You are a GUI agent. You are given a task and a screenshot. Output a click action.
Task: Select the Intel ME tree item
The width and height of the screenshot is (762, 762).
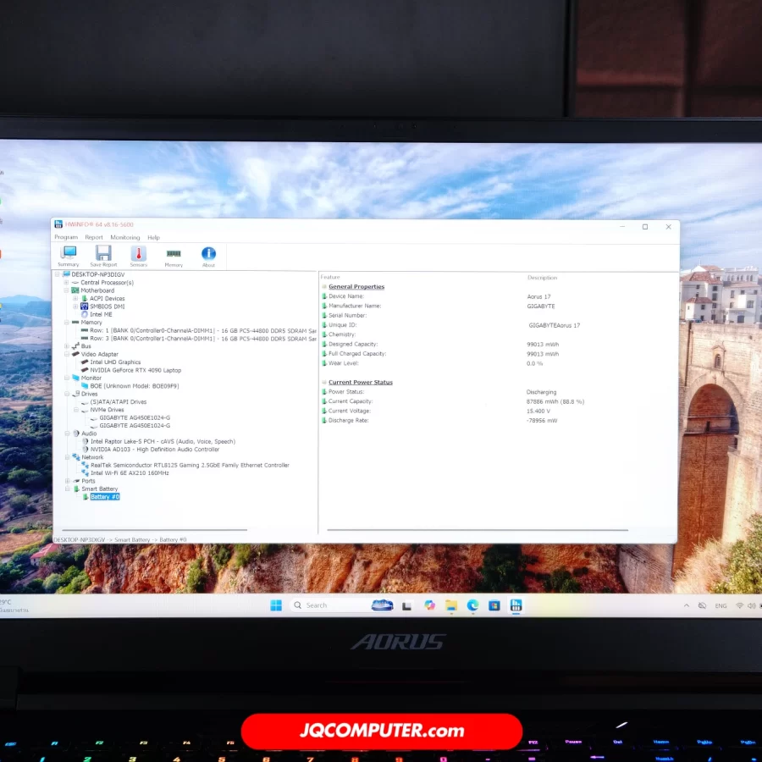click(101, 314)
